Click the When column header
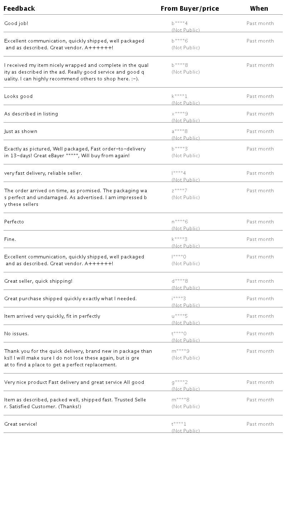 [259, 9]
